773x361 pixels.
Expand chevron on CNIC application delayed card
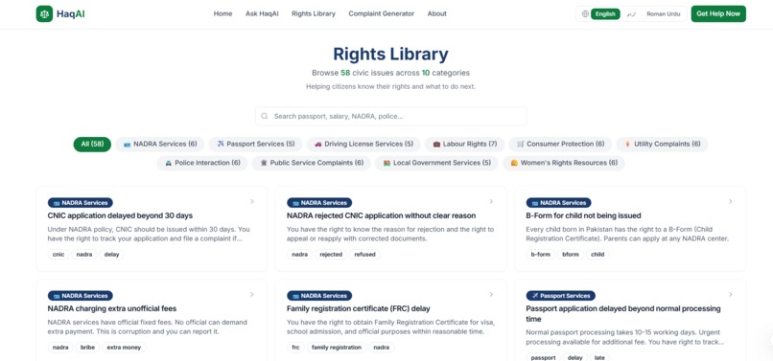[x=252, y=201]
